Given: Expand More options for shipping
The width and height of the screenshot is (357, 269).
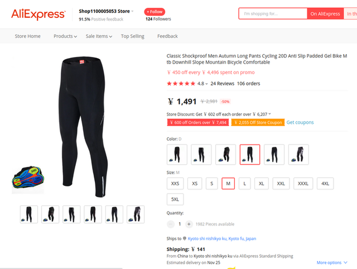Looking at the screenshot, I should pyautogui.click(x=332, y=263).
